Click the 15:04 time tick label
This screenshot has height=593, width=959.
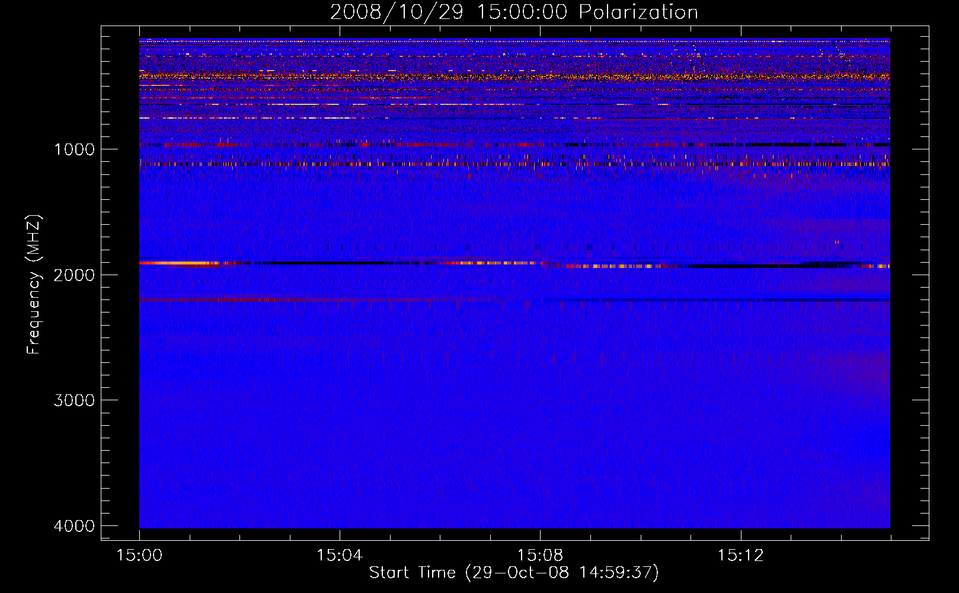pyautogui.click(x=340, y=556)
